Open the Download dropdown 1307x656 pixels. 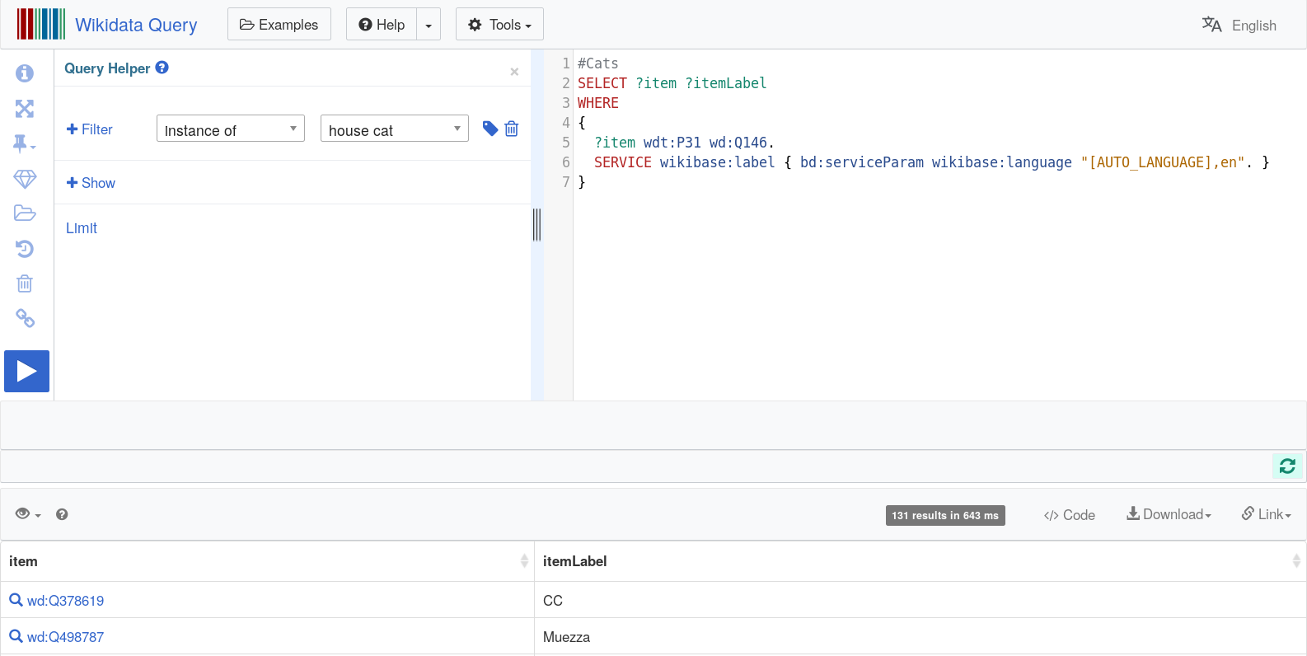coord(1169,514)
